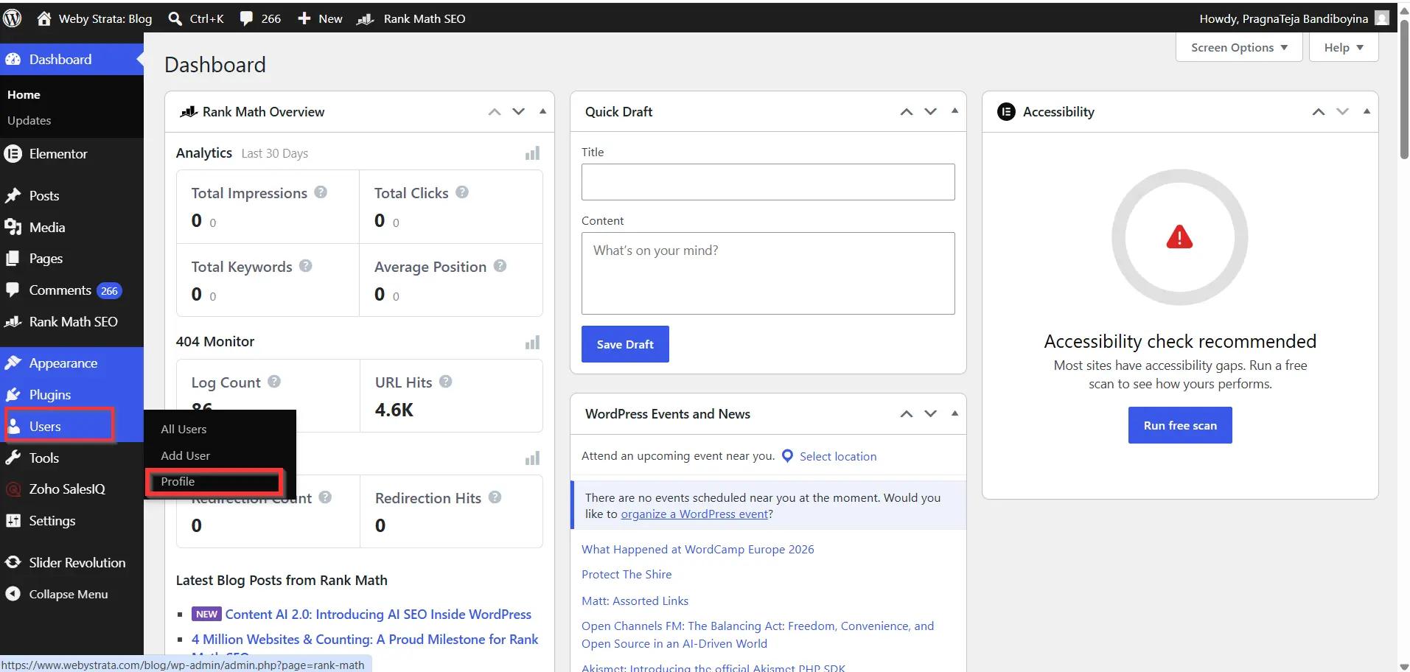Click the Collapse Menu arrow icon

click(x=13, y=594)
